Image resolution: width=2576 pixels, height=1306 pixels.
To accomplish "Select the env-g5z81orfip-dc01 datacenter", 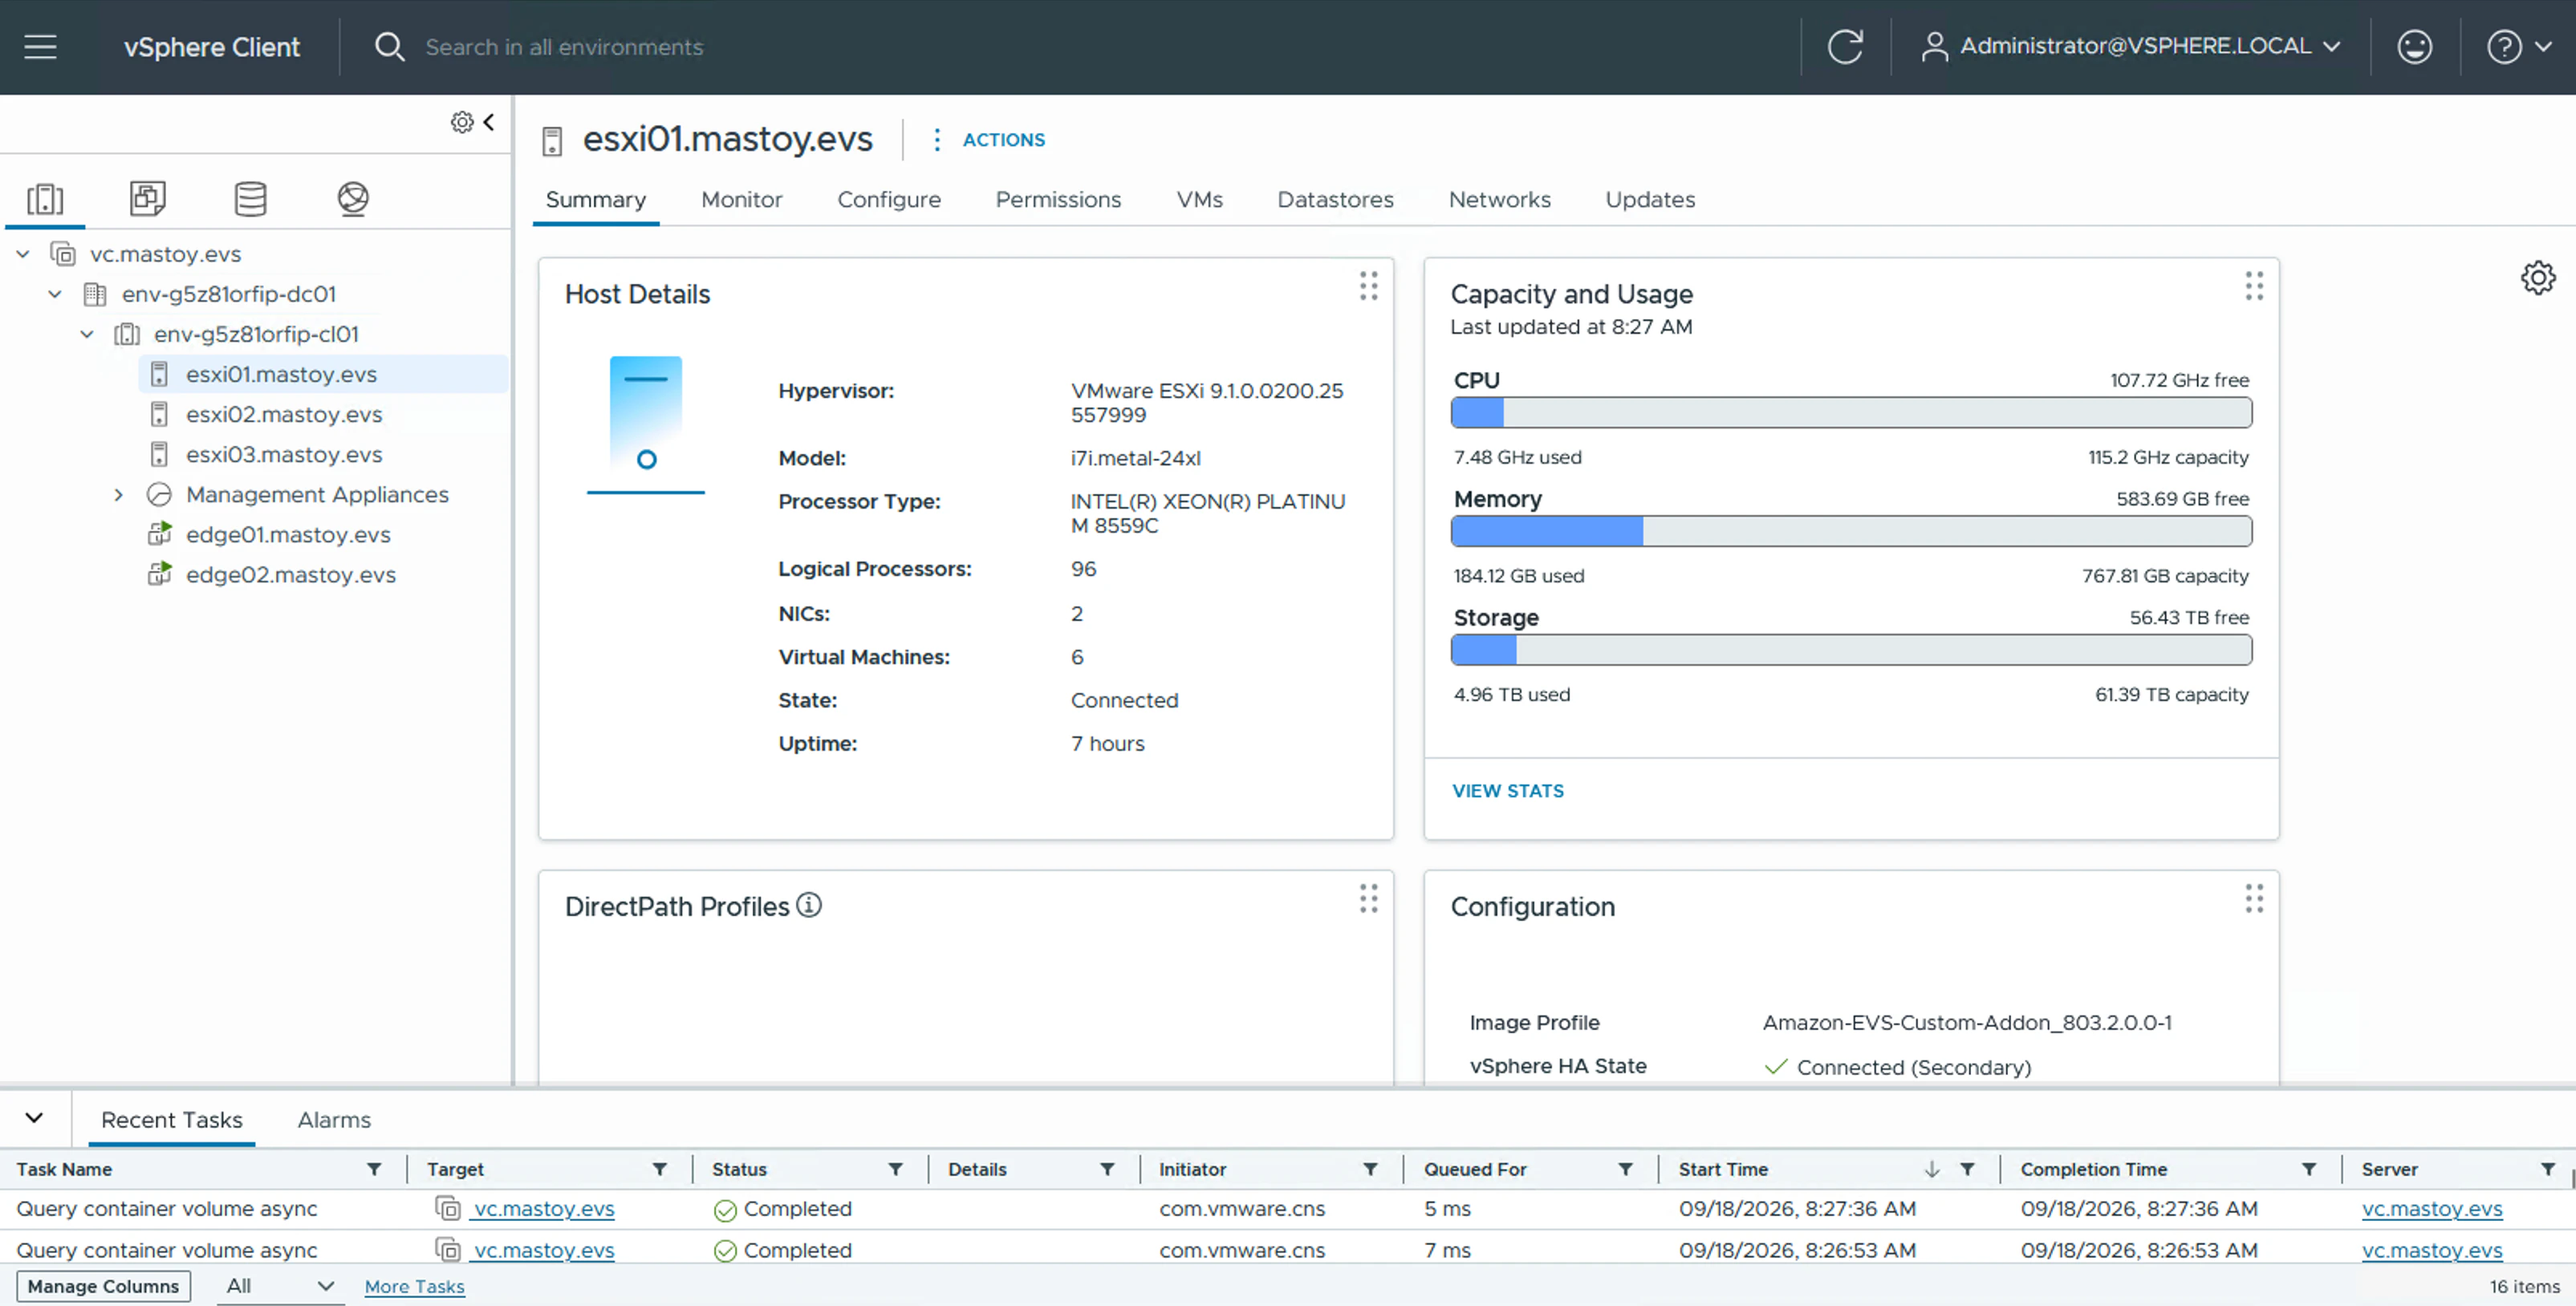I will pyautogui.click(x=228, y=294).
